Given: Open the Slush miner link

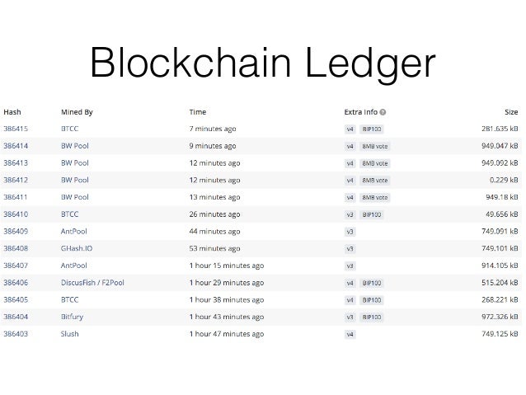Looking at the screenshot, I should click(x=70, y=334).
